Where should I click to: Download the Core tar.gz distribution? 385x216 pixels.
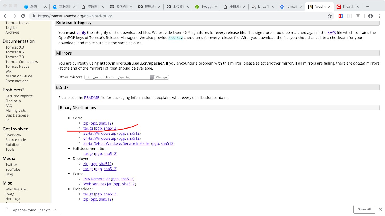(x=88, y=128)
